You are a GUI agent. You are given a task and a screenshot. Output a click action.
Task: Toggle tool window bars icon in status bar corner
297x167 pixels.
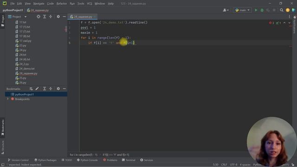pos(3,165)
